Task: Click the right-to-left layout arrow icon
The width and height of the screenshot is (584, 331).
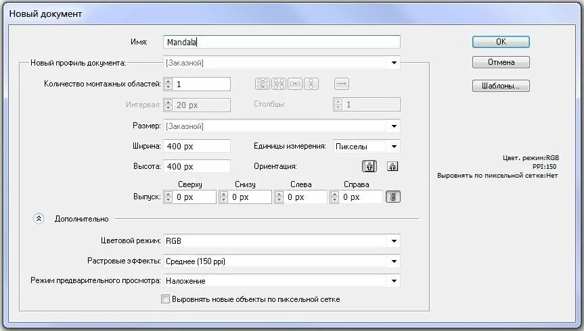Action: pyautogui.click(x=342, y=84)
